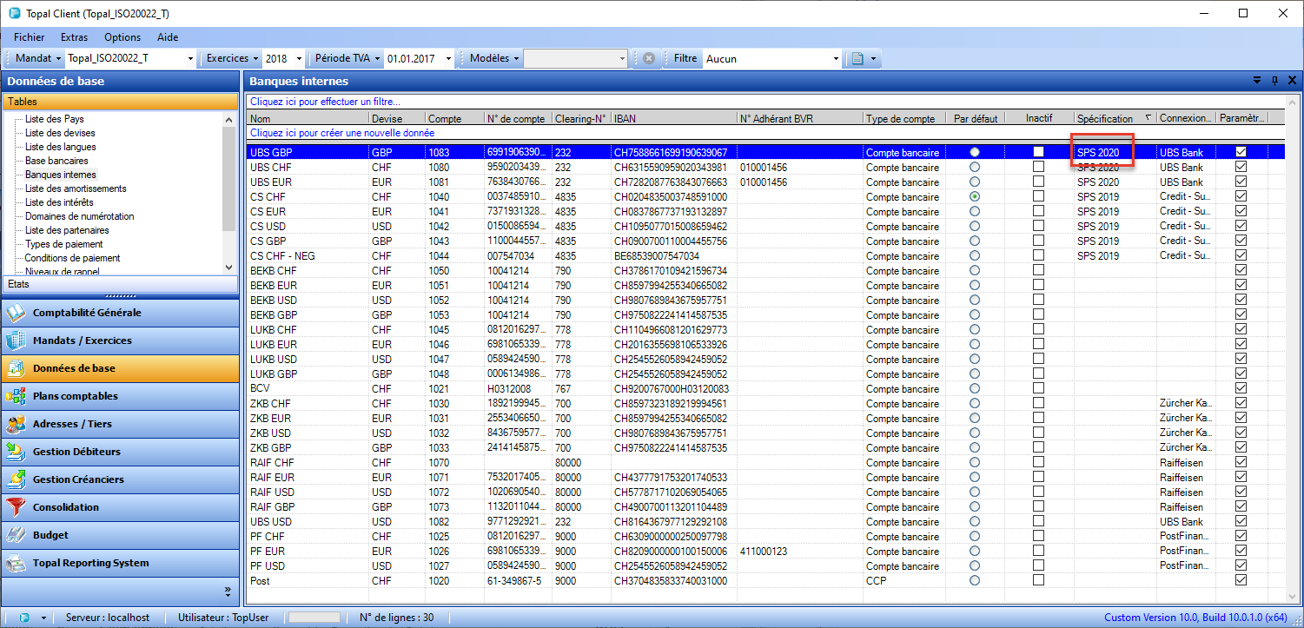This screenshot has height=628, width=1304.
Task: Click the pin icon on Banques internes panel
Action: click(x=1274, y=80)
